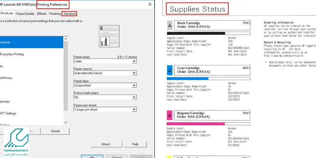Click the Ordering Information heading
The height and width of the screenshot is (158, 316).
(279, 23)
